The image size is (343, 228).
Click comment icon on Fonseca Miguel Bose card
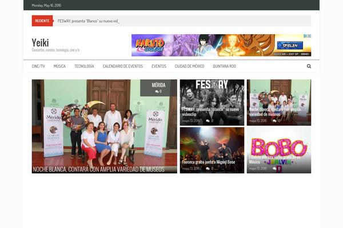pos(208,169)
